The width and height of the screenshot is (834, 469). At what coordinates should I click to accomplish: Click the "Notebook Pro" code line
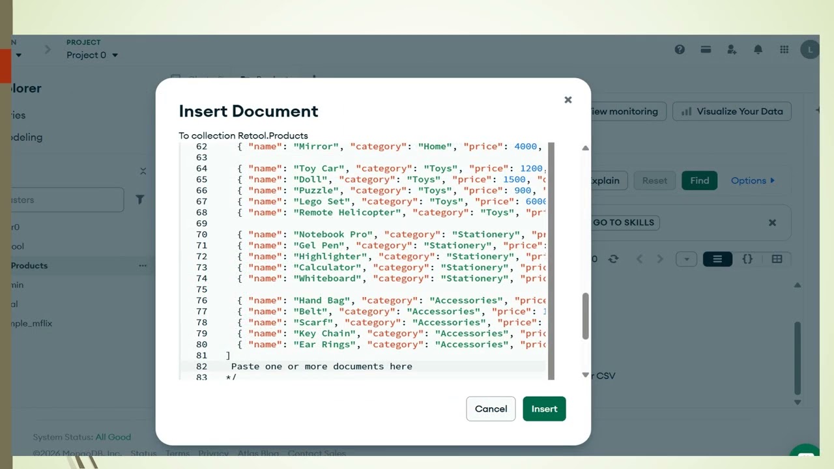pos(391,234)
